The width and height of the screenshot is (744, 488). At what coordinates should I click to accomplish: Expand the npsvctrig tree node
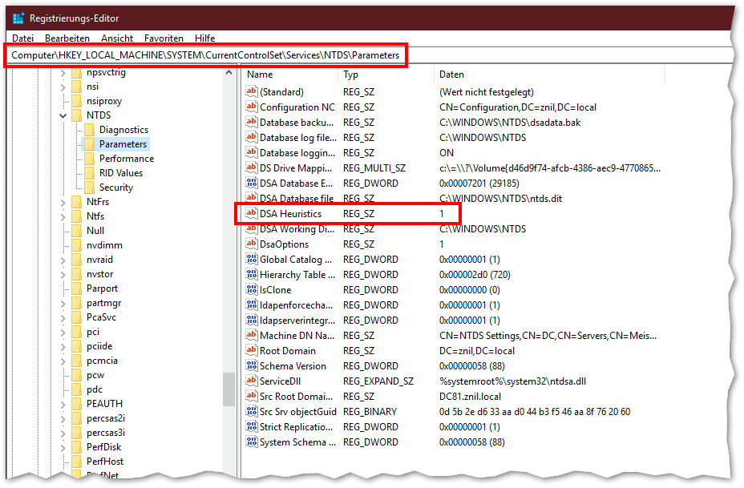(64, 72)
